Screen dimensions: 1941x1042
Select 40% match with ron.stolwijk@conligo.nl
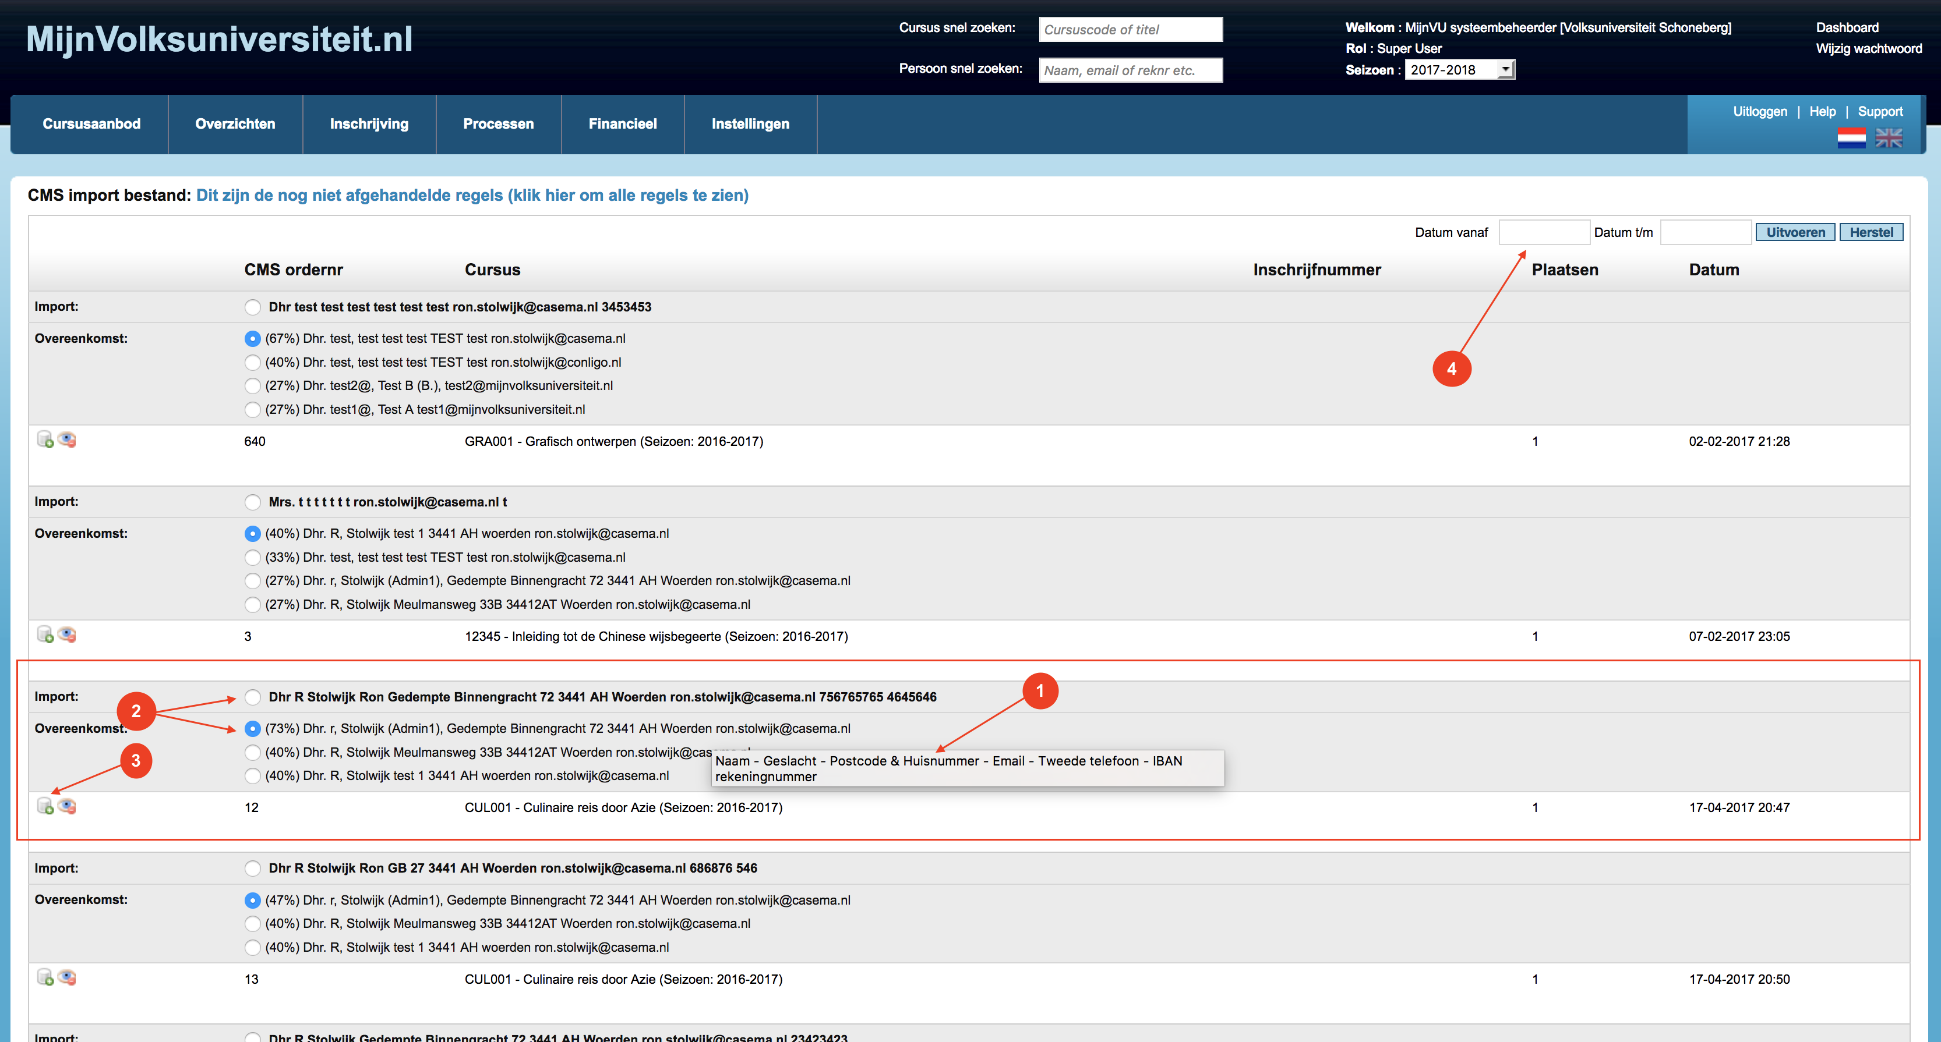(252, 362)
